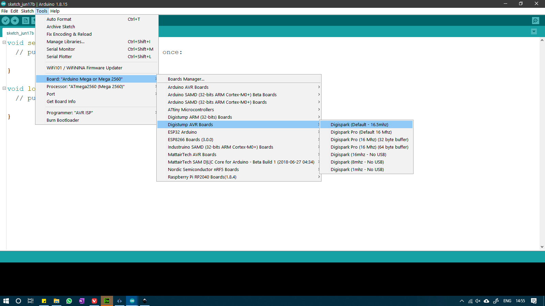Switch to Dreamweaver on taskbar
The height and width of the screenshot is (306, 545).
tap(107, 301)
